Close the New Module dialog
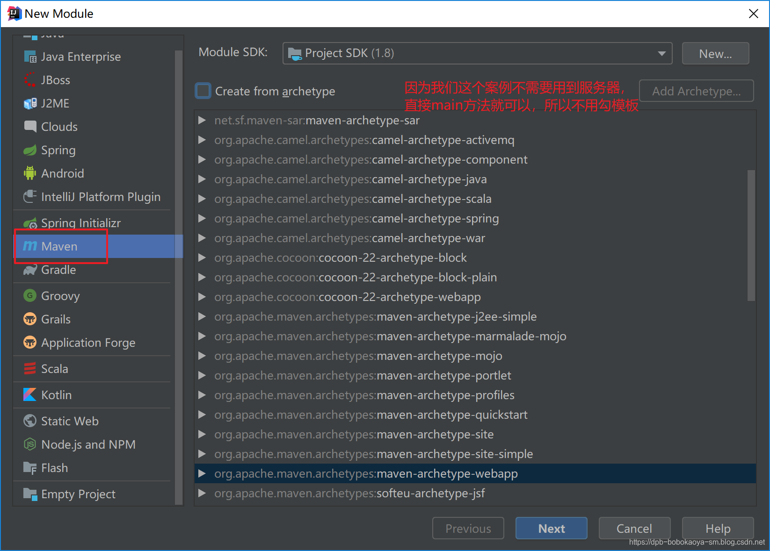This screenshot has width=770, height=551. tap(753, 14)
